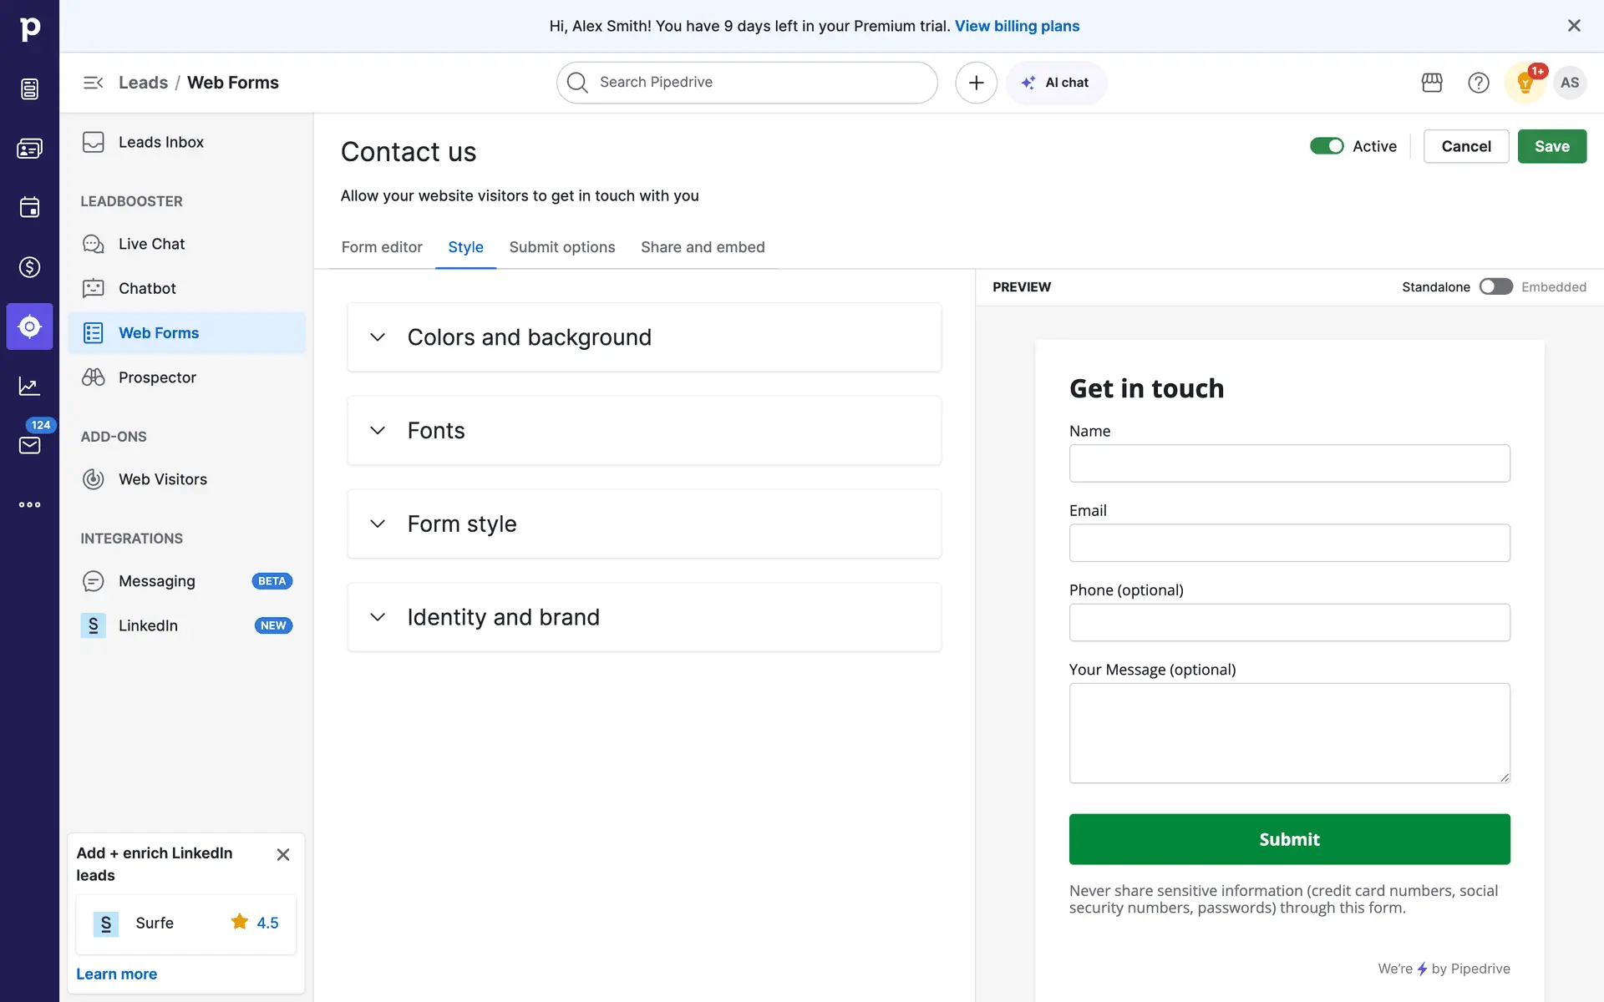Open the Share and embed tab
This screenshot has height=1002, width=1604.
702,247
